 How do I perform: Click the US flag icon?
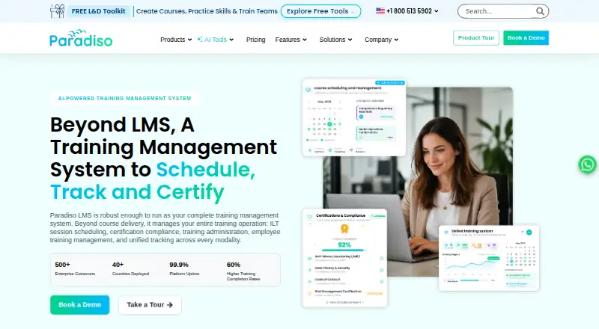[380, 11]
